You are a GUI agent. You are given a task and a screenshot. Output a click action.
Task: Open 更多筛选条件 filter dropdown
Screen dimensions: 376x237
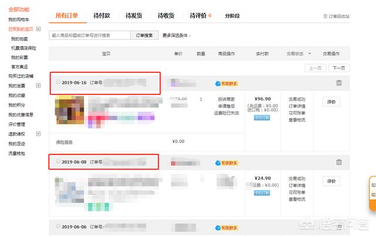click(x=176, y=35)
